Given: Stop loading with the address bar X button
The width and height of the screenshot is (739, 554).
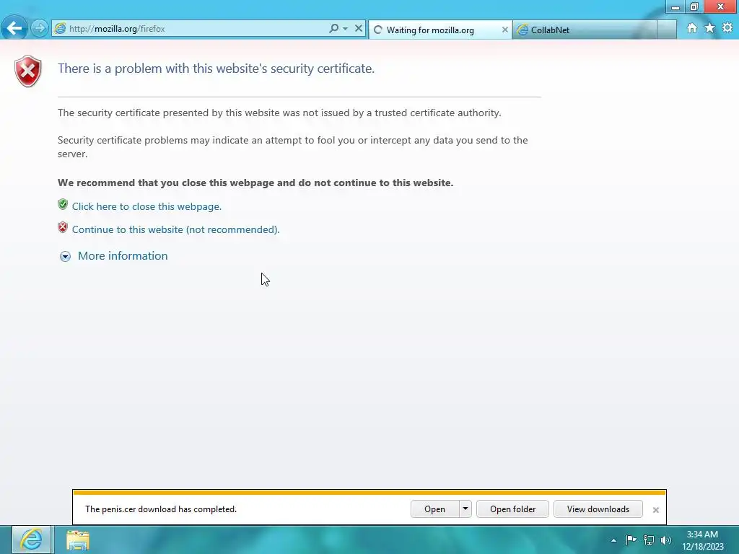Looking at the screenshot, I should pyautogui.click(x=359, y=28).
